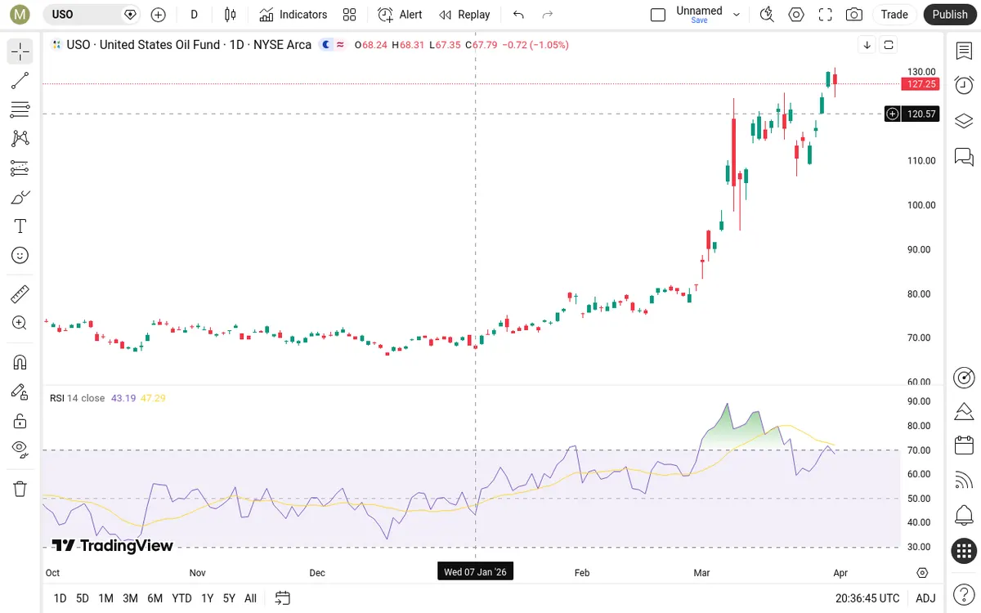Open the notifications bell panel
Screen dimensions: 981x613
point(964,516)
